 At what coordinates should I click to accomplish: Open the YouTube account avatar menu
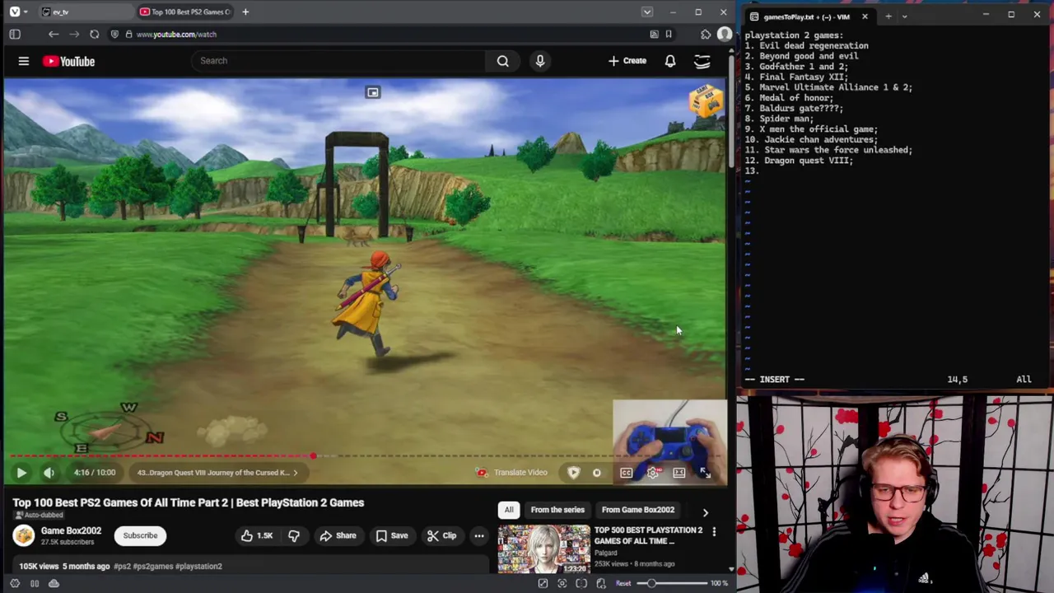(702, 61)
